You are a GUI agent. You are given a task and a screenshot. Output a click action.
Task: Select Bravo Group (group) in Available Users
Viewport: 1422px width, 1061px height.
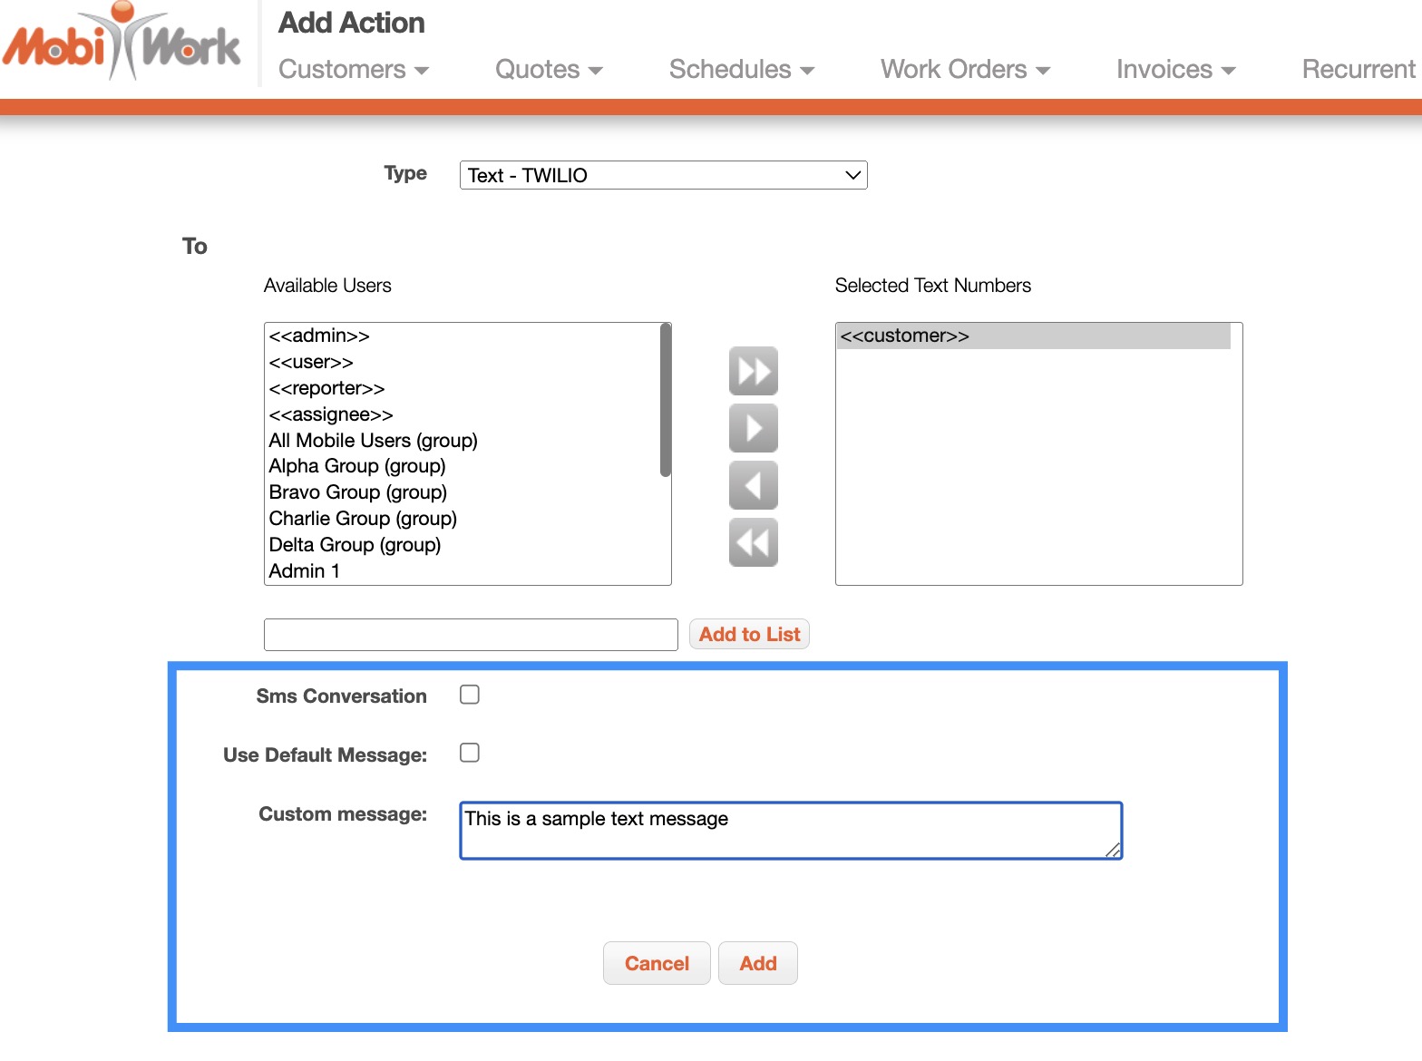click(x=358, y=492)
